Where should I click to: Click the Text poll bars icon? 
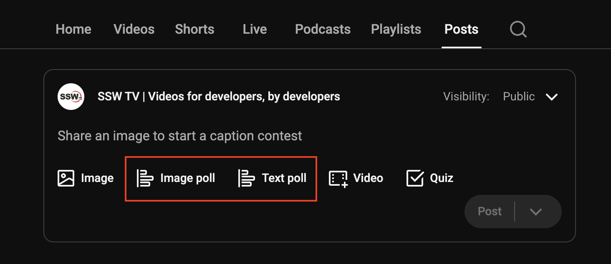coord(247,178)
